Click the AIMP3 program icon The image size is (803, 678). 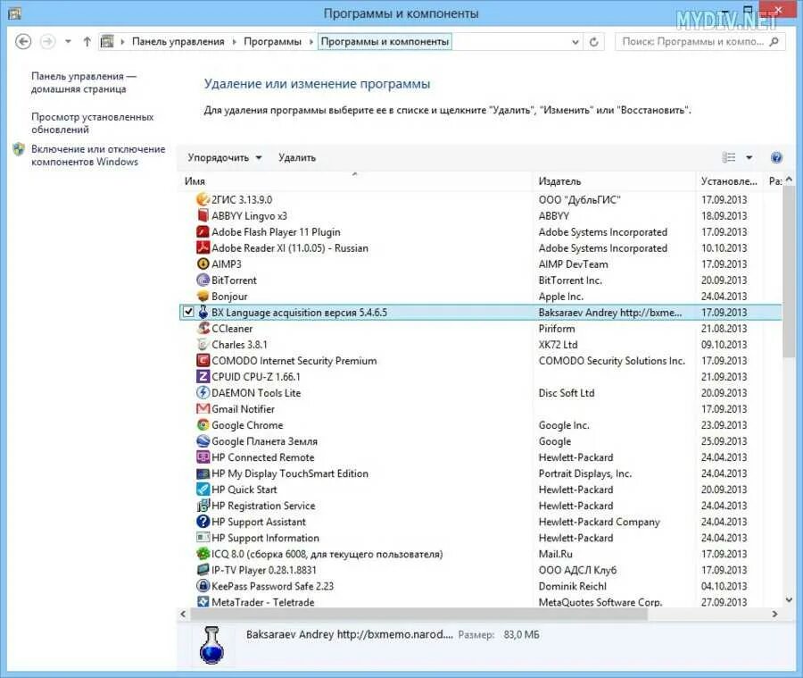(x=203, y=264)
